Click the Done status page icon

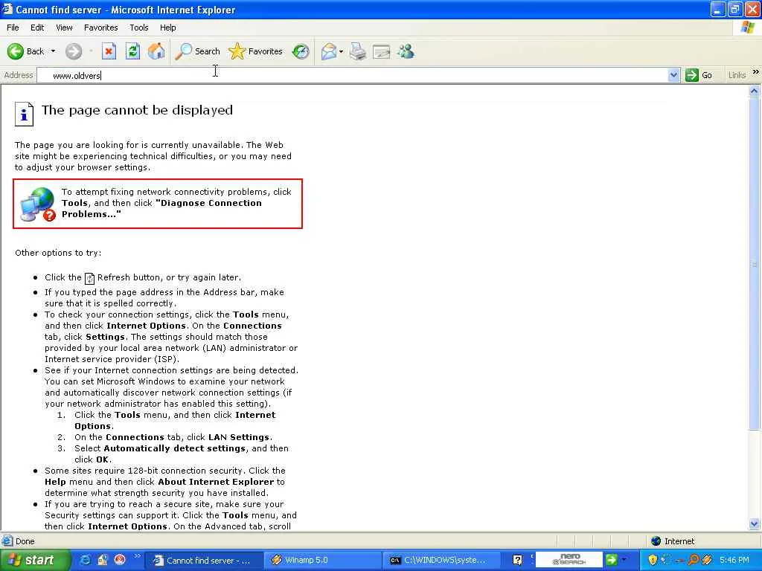click(x=7, y=541)
